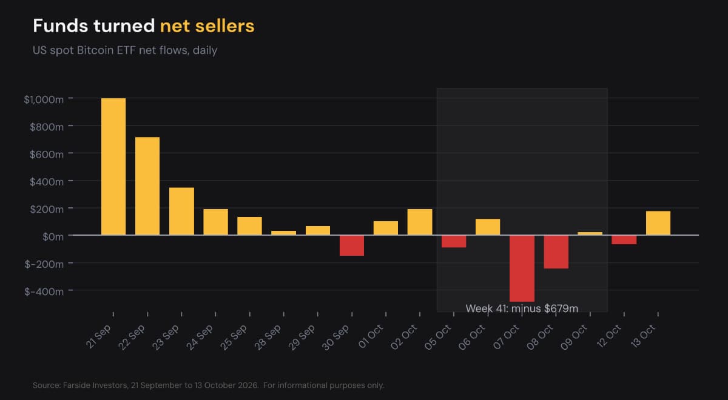This screenshot has width=728, height=400.
Task: Click the 13 Oct yellow bar
Action: (x=658, y=223)
